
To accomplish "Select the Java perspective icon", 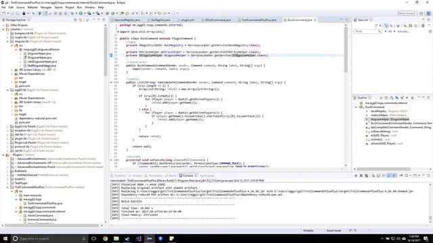I will (x=428, y=13).
